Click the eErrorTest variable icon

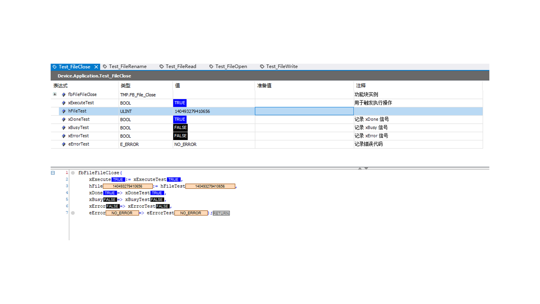[64, 144]
